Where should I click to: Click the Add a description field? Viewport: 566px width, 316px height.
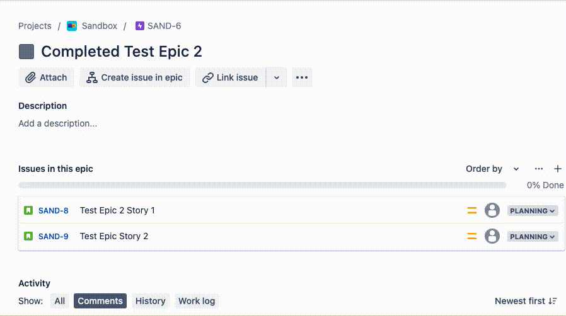pyautogui.click(x=58, y=123)
